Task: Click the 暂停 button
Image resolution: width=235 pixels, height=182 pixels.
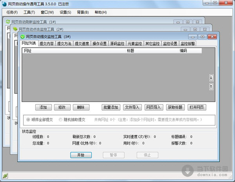Action: click(114, 155)
